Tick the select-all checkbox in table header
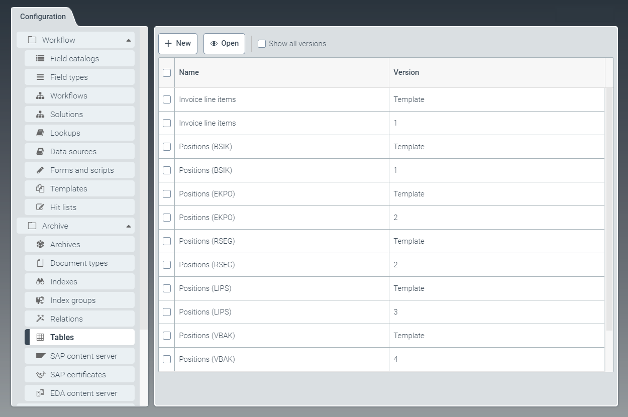This screenshot has width=628, height=417. point(167,73)
